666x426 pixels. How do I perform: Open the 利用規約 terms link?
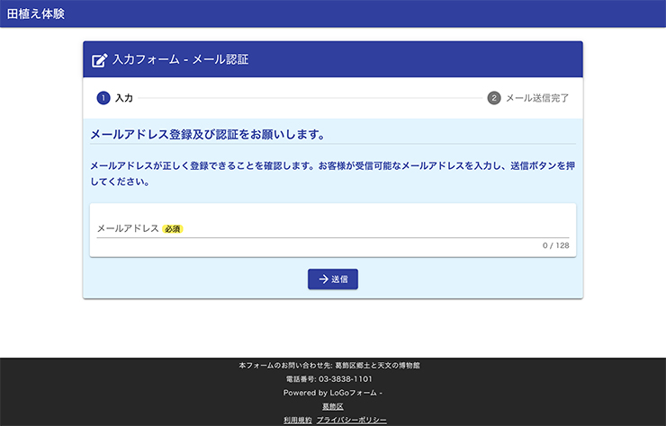click(297, 420)
